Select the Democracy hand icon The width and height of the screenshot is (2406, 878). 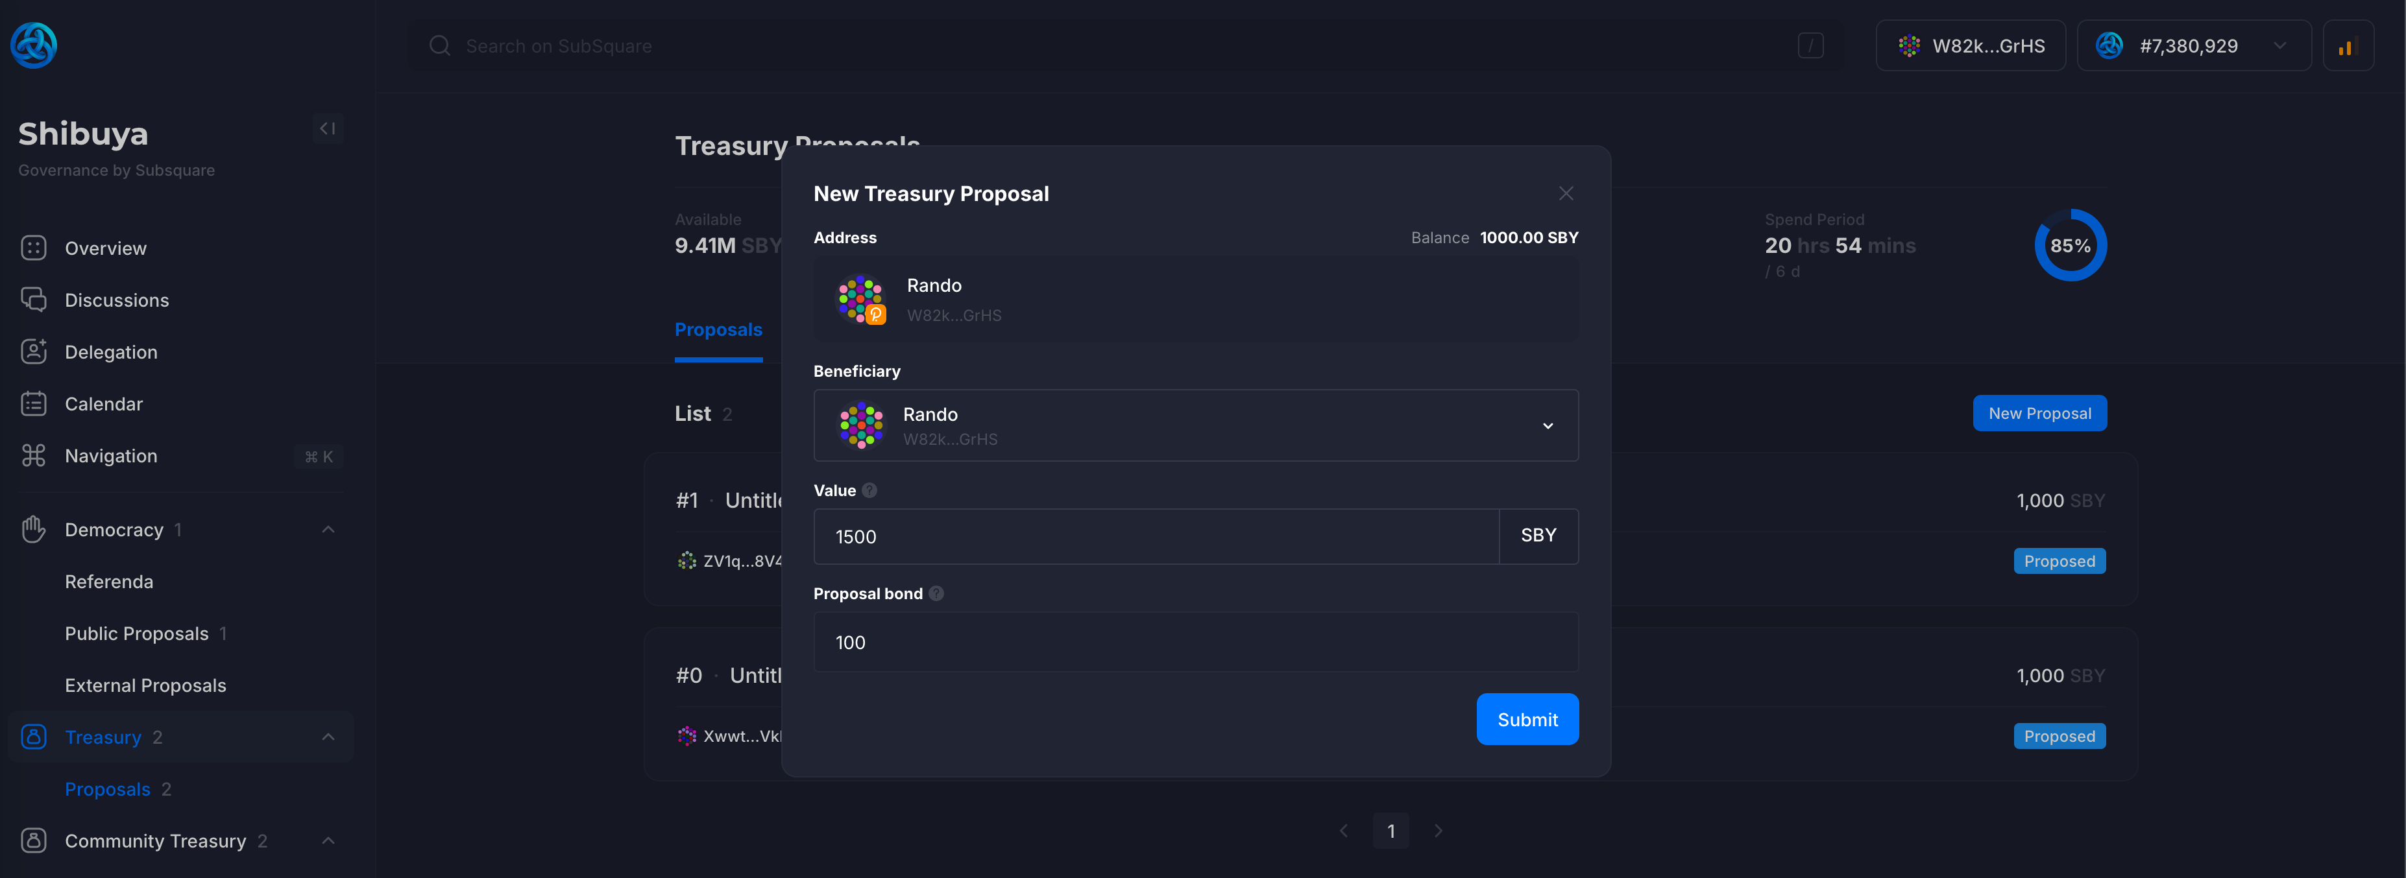(34, 529)
